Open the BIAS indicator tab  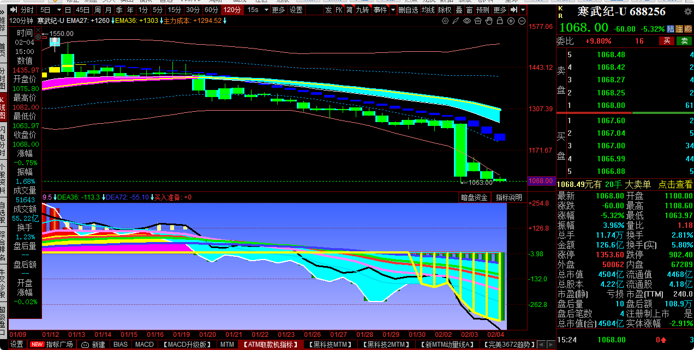pyautogui.click(x=121, y=345)
